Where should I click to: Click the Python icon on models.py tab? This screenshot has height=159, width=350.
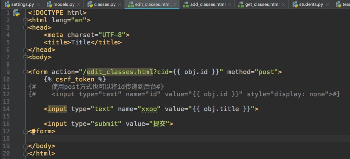pyautogui.click(x=50, y=4)
